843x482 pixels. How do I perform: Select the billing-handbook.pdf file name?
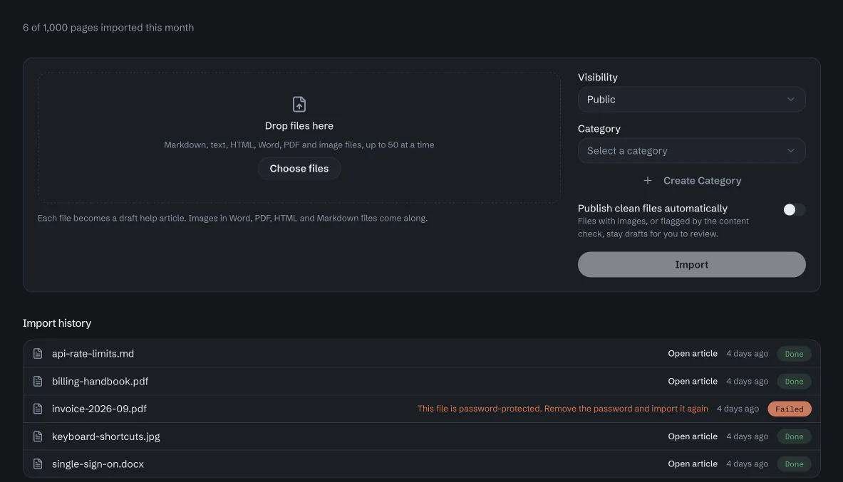[x=100, y=381]
